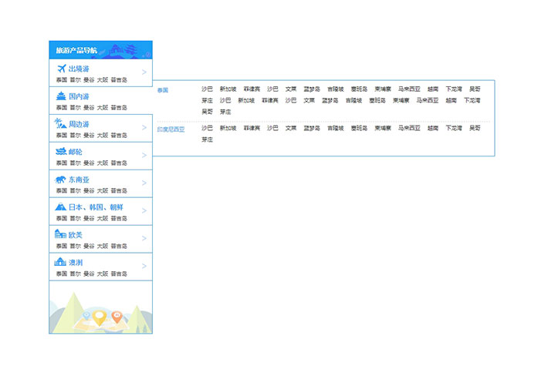Expand the 周边游 submenu chevron
Screen dimensions: 548x386
(144, 128)
